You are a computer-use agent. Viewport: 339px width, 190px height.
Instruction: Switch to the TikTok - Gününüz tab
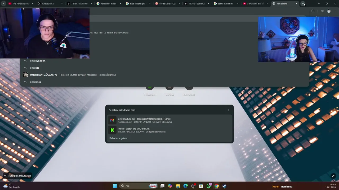(x=197, y=4)
